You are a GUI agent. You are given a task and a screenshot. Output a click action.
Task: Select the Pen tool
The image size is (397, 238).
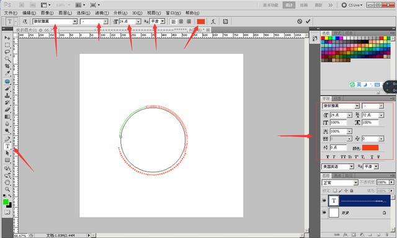point(7,139)
